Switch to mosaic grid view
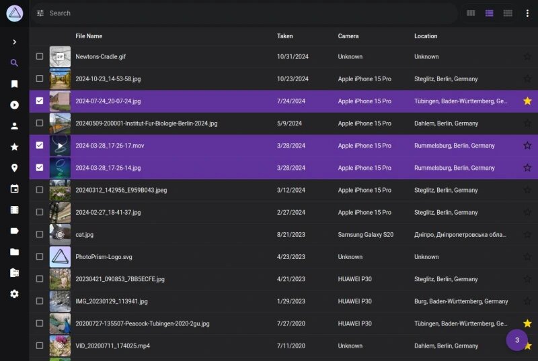Image resolution: width=538 pixels, height=361 pixels. pos(508,13)
